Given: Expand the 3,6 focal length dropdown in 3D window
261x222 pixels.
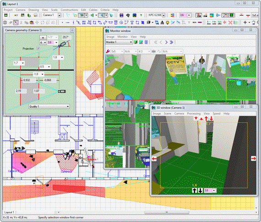Looking at the screenshot, I should point(214,190).
